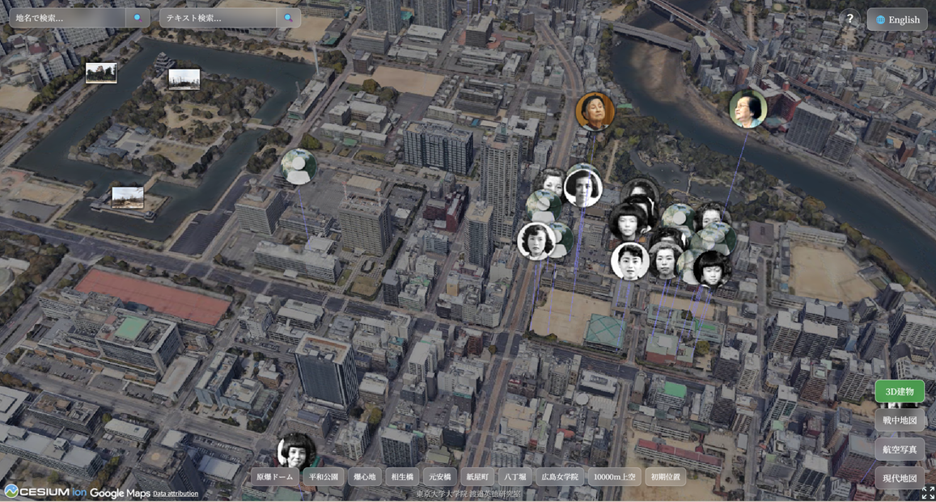The height and width of the screenshot is (502, 936).
Task: Toggle the 3D建物 buildings layer
Action: [899, 391]
